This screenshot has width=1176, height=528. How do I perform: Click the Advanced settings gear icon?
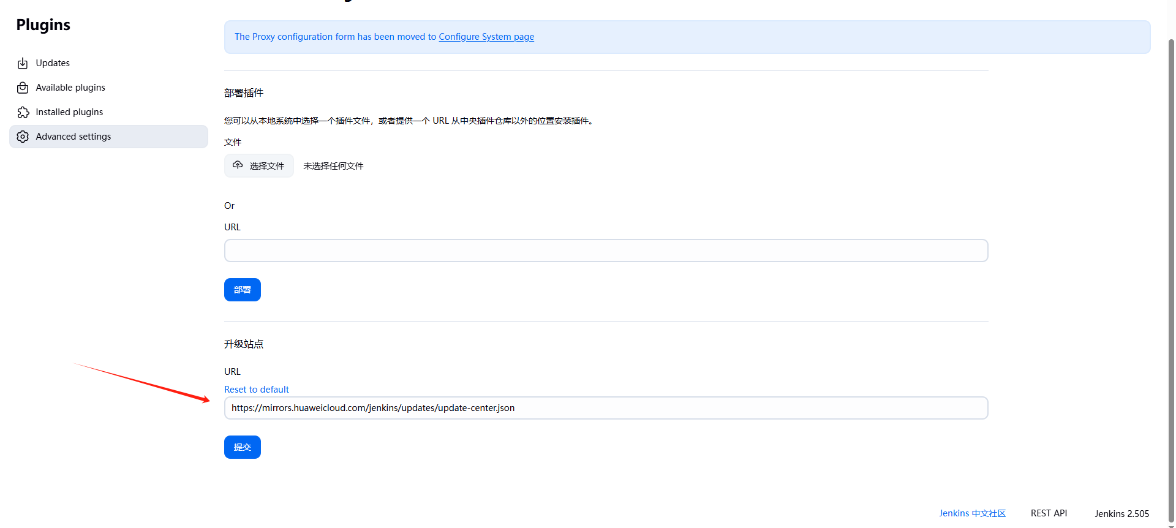pos(23,137)
